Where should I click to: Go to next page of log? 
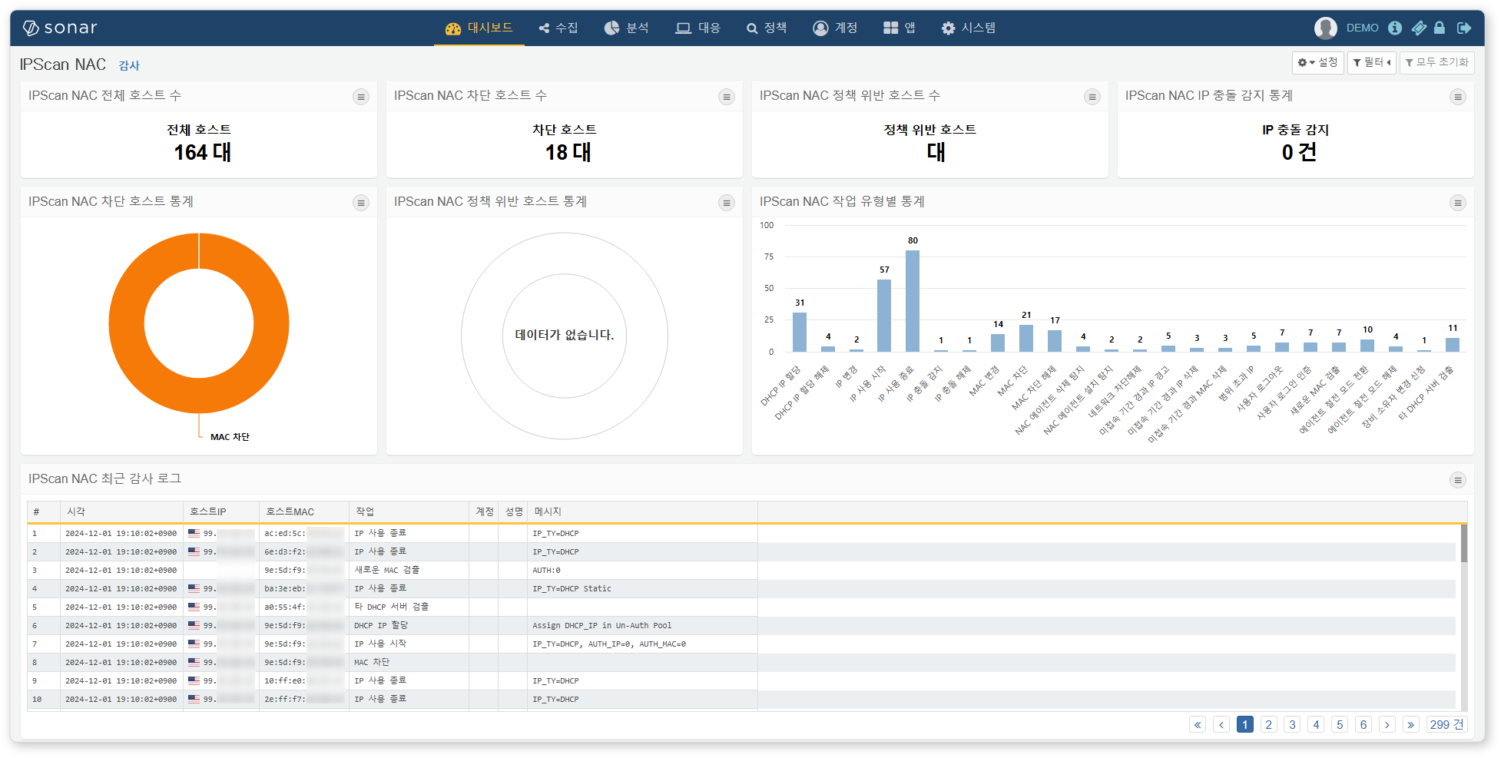[x=1387, y=725]
